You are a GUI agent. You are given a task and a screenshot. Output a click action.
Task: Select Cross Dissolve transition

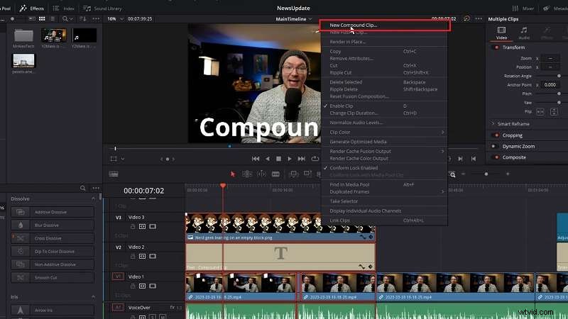pos(53,238)
